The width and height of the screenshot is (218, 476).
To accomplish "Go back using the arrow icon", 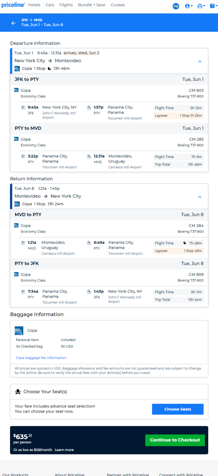I will click(x=13, y=23).
